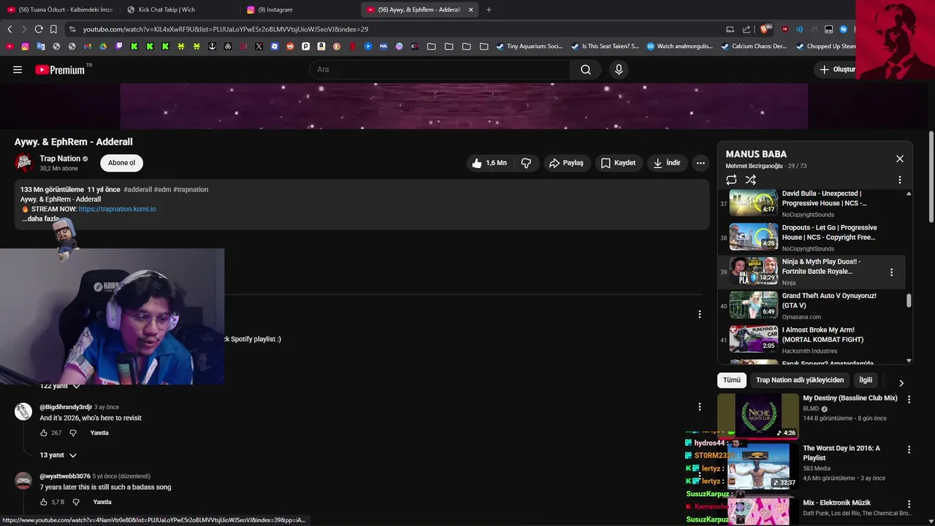The height and width of the screenshot is (526, 935).
Task: Open the Google Drive bookmark icon
Action: click(103, 46)
